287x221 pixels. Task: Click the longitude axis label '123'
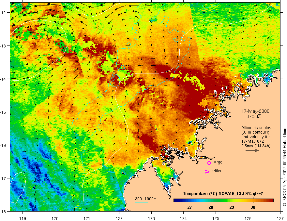coord(151,218)
